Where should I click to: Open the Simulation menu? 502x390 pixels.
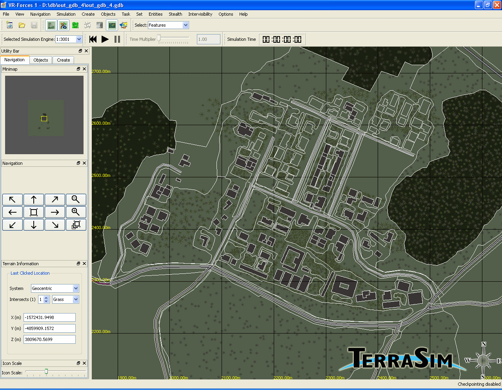(66, 14)
